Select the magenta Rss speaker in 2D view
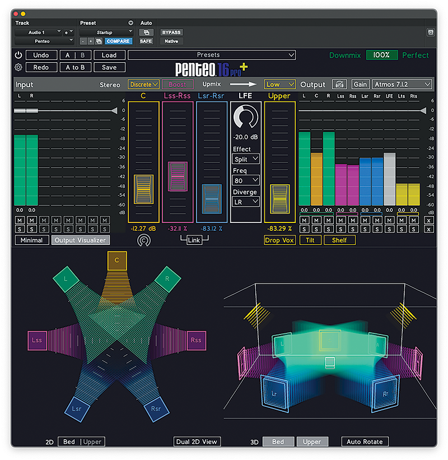Screen dimensions: 448x460 (196, 340)
